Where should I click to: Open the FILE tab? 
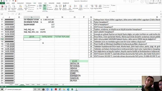pyautogui.click(x=2, y=3)
